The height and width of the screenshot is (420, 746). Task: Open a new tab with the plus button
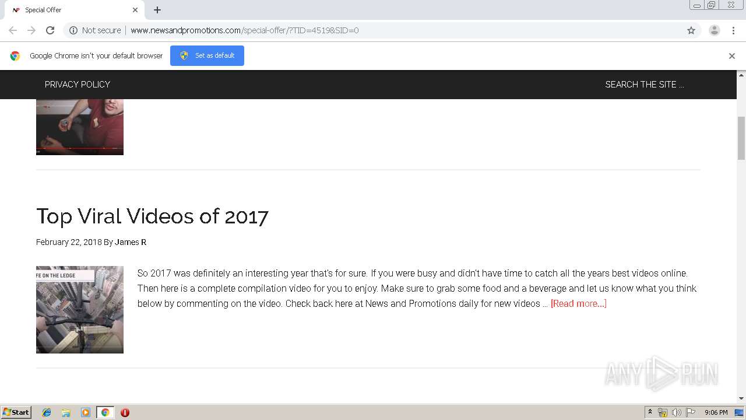coord(157,10)
